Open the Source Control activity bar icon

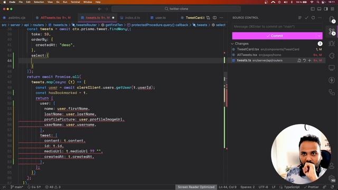tap(332, 32)
